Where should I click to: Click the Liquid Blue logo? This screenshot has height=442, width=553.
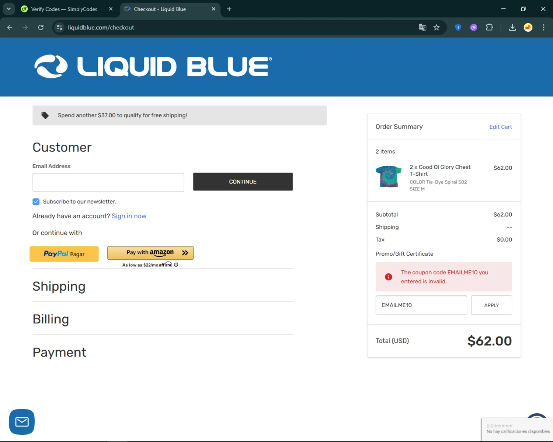[153, 67]
